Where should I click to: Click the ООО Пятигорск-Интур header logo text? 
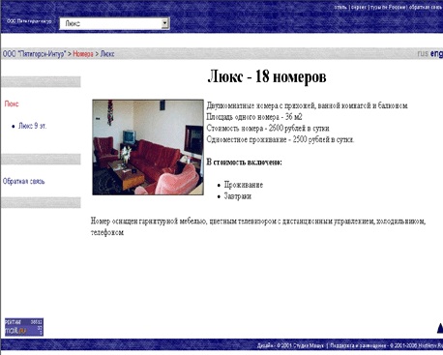point(29,21)
